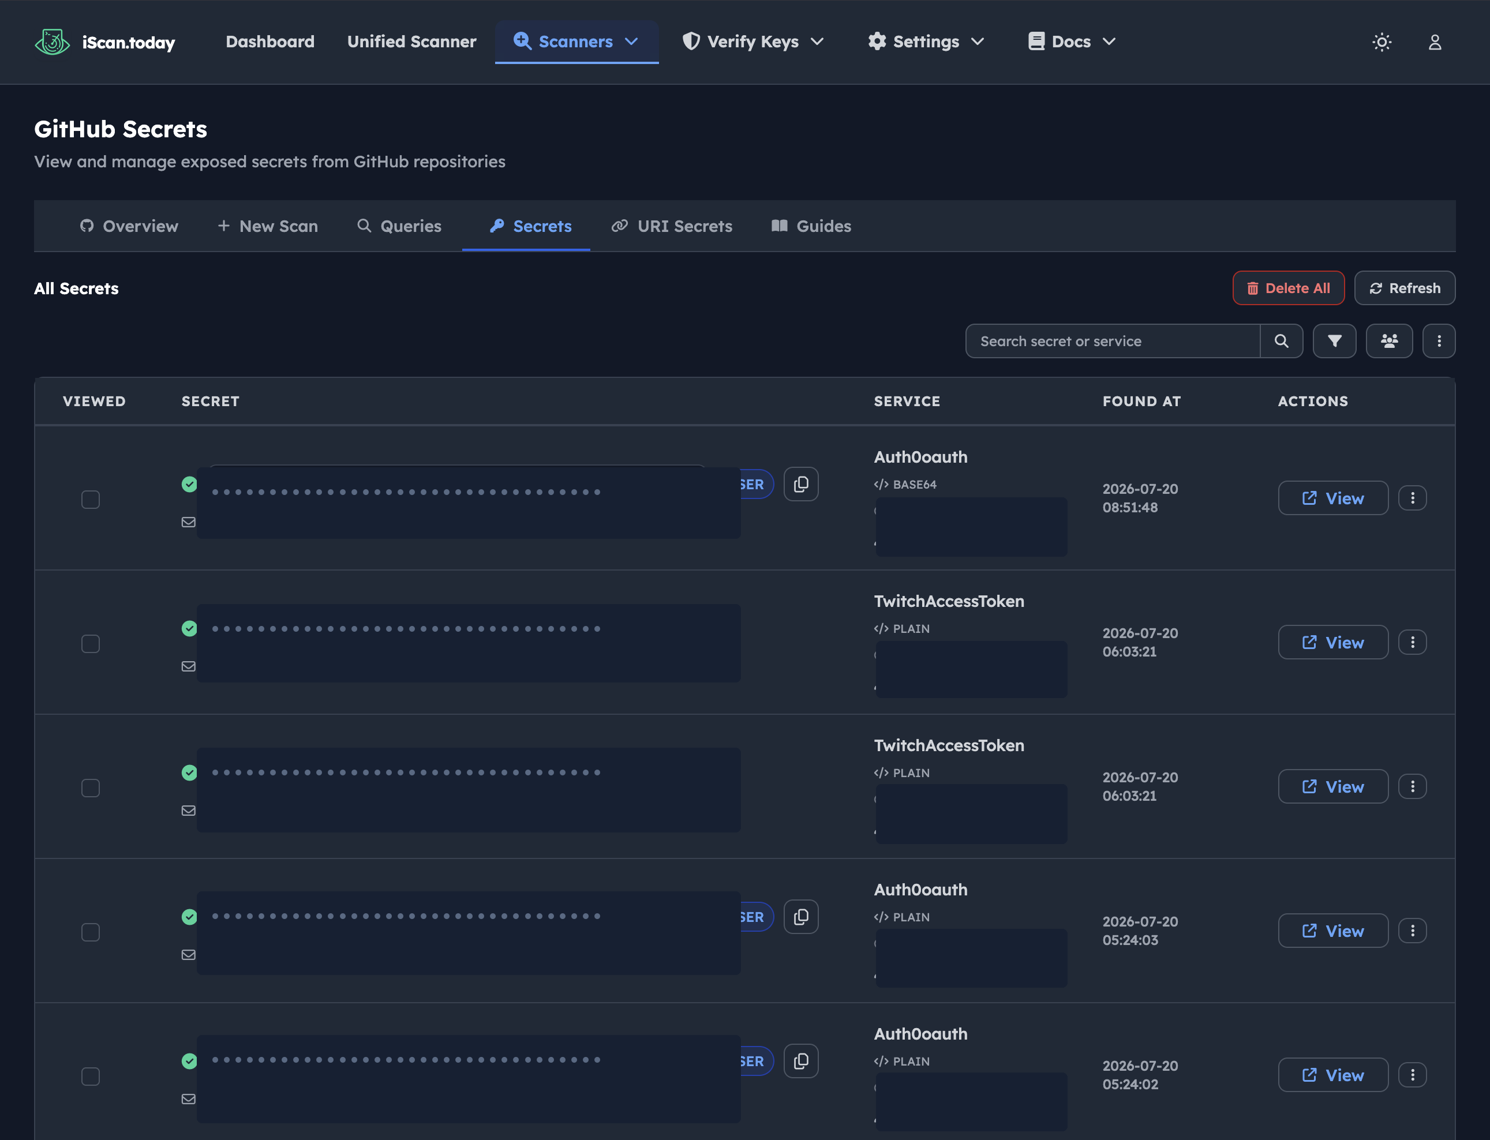Click the group users icon button
This screenshot has height=1140, width=1490.
point(1389,340)
